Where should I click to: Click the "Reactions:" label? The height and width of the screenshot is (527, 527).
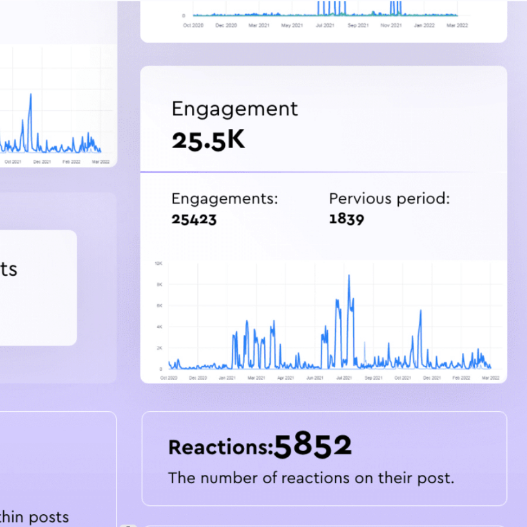220,448
